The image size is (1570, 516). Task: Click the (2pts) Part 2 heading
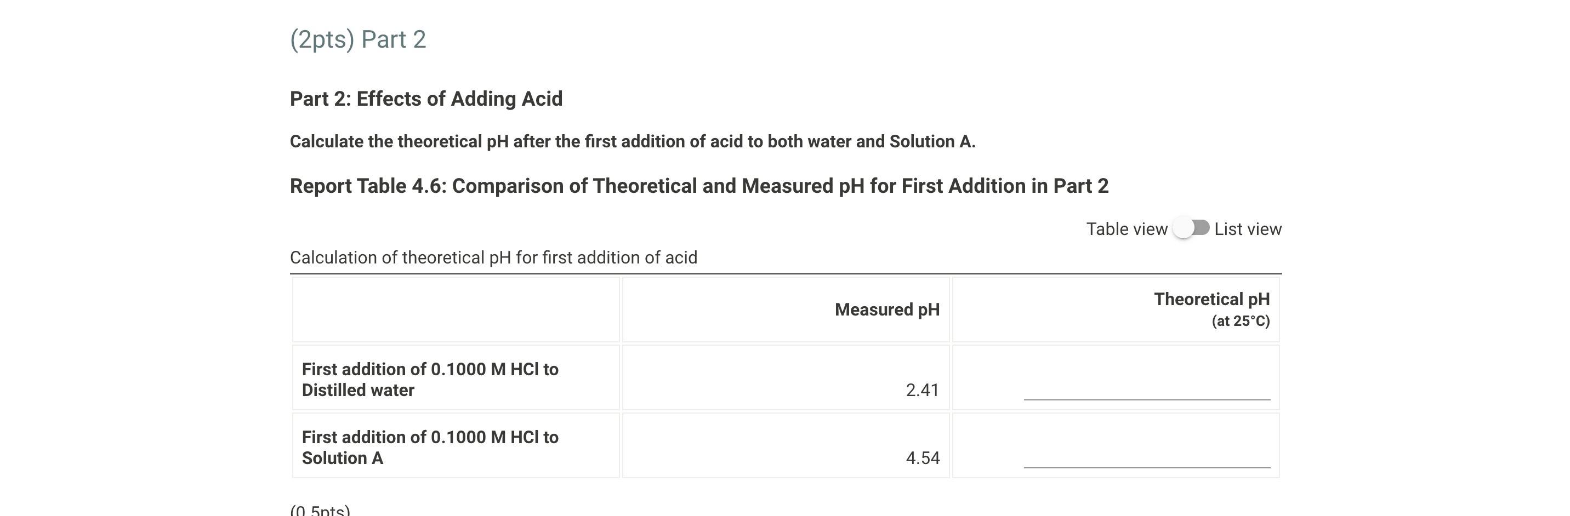click(x=359, y=39)
